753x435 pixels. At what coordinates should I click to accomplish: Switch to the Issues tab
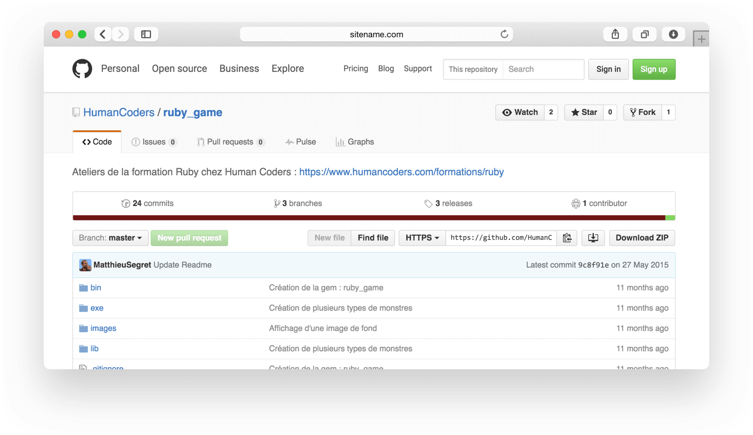(154, 141)
